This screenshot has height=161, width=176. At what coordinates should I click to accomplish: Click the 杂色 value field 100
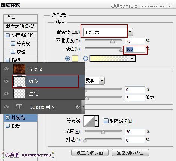pos(135,49)
